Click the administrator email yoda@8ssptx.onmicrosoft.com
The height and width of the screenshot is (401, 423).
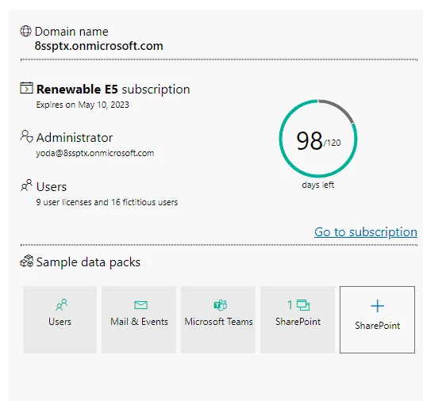click(95, 153)
